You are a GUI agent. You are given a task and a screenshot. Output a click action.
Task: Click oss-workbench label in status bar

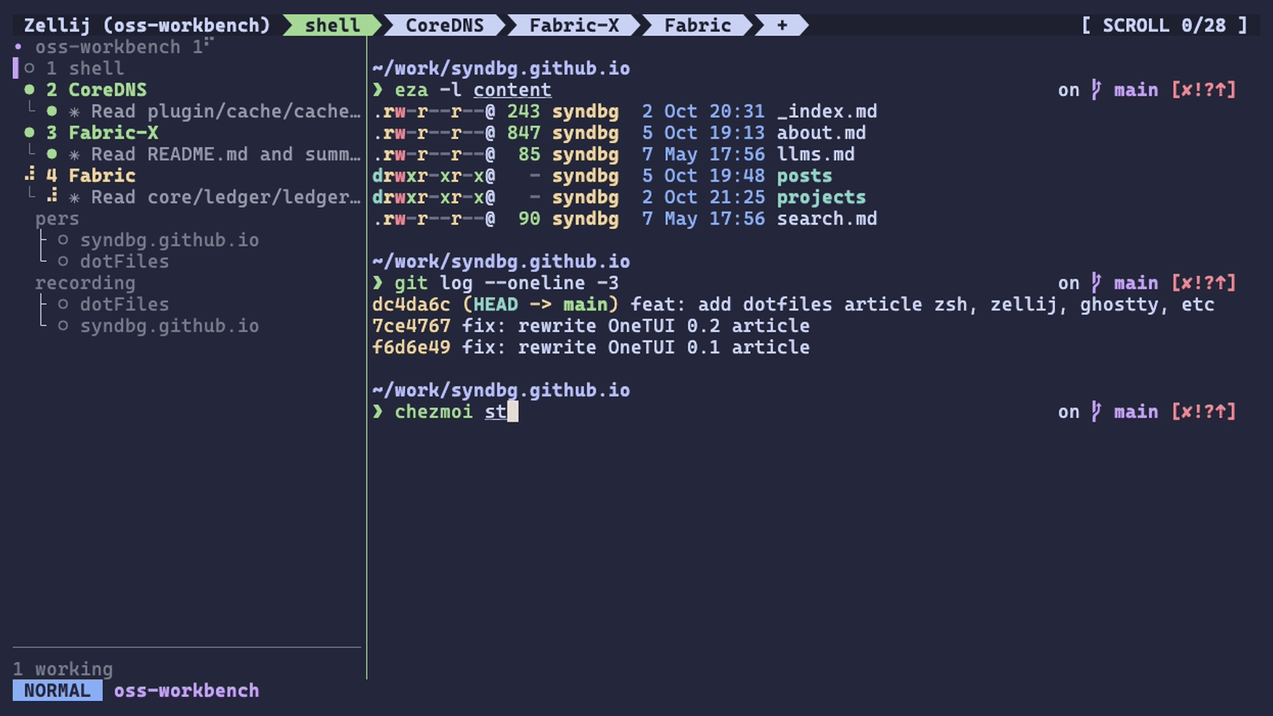click(x=186, y=691)
